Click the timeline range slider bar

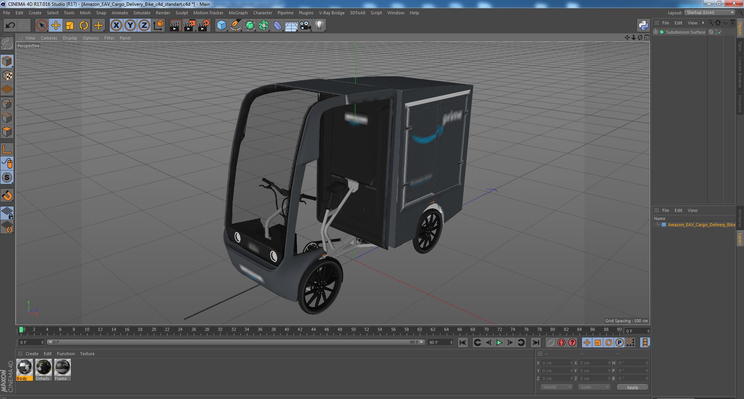pyautogui.click(x=236, y=342)
